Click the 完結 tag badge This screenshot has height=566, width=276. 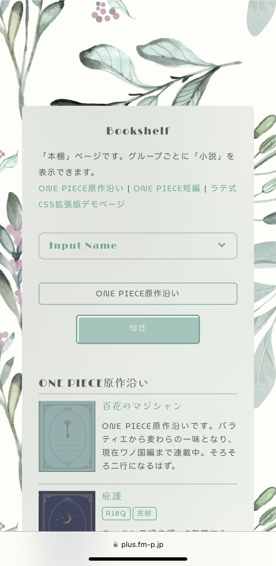144,514
